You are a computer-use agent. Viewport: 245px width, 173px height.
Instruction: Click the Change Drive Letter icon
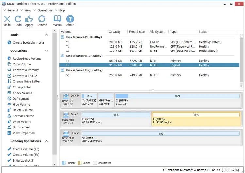click(x=9, y=81)
